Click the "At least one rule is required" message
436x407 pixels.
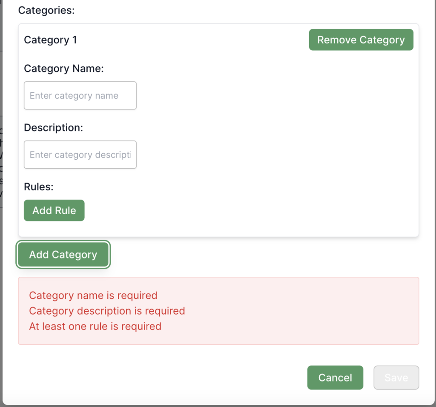[x=95, y=327]
